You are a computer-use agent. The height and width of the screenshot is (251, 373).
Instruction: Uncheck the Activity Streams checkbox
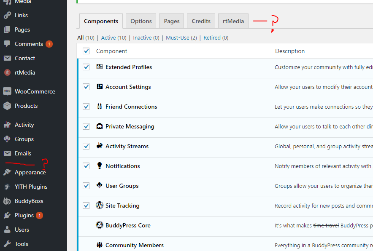tap(86, 146)
